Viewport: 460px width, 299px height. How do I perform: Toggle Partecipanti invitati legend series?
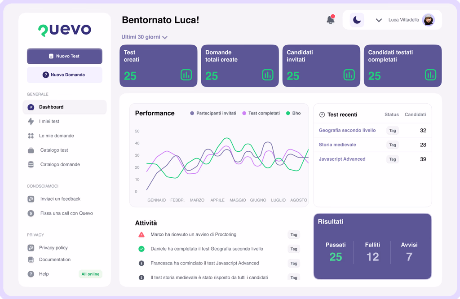213,113
